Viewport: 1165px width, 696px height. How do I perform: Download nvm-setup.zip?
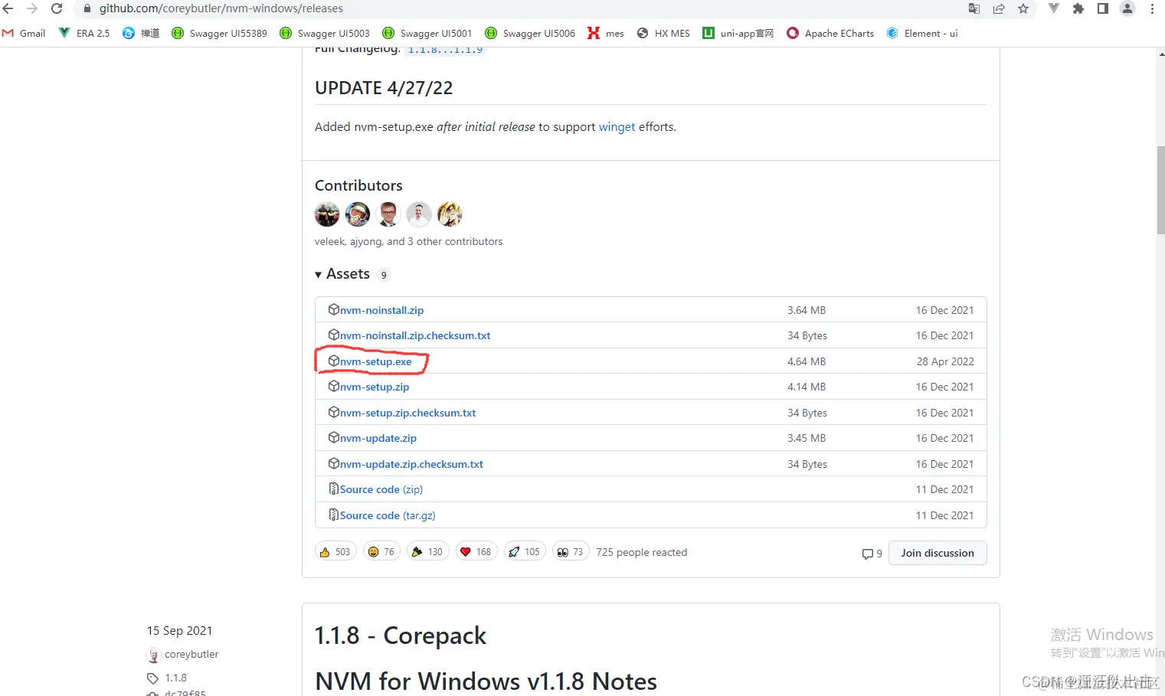(x=375, y=387)
